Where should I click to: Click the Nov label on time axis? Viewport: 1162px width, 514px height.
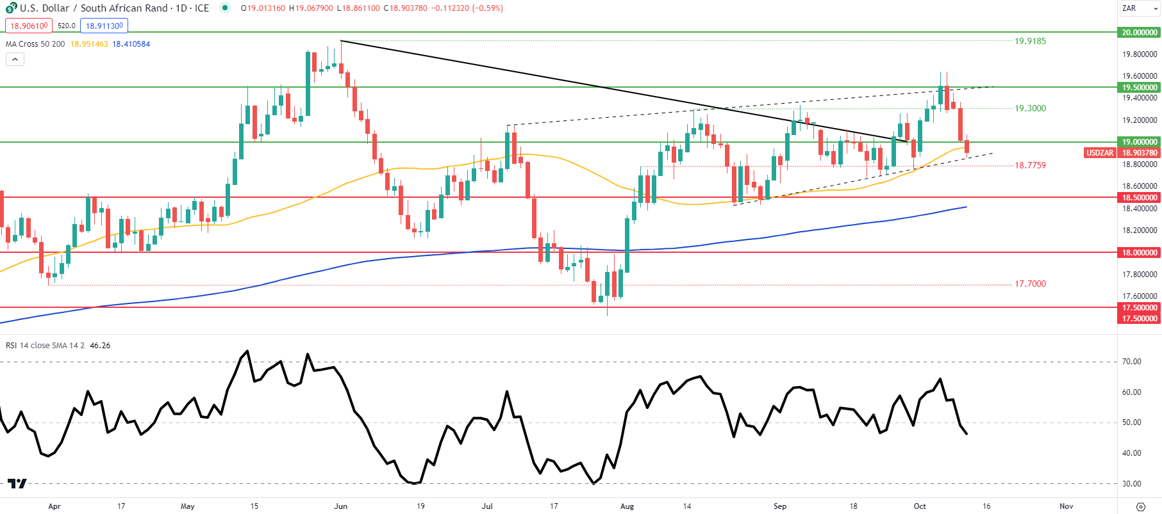[1067, 506]
